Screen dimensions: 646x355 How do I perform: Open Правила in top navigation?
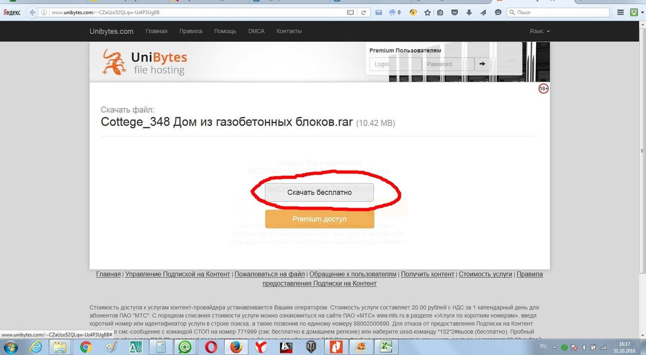(x=191, y=31)
